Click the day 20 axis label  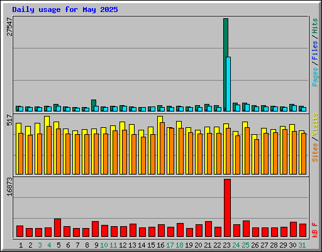pyautogui.click(x=198, y=245)
